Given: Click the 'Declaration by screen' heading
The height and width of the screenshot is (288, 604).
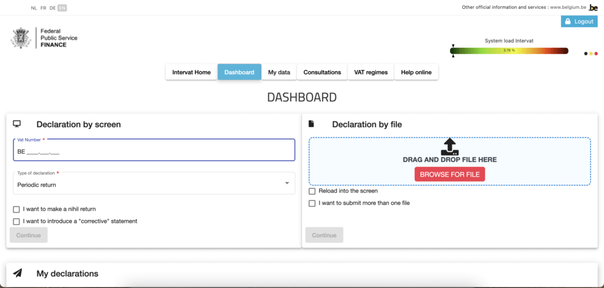Looking at the screenshot, I should point(78,124).
